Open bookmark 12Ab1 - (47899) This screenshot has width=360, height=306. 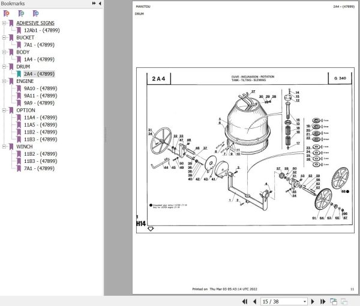click(42, 30)
